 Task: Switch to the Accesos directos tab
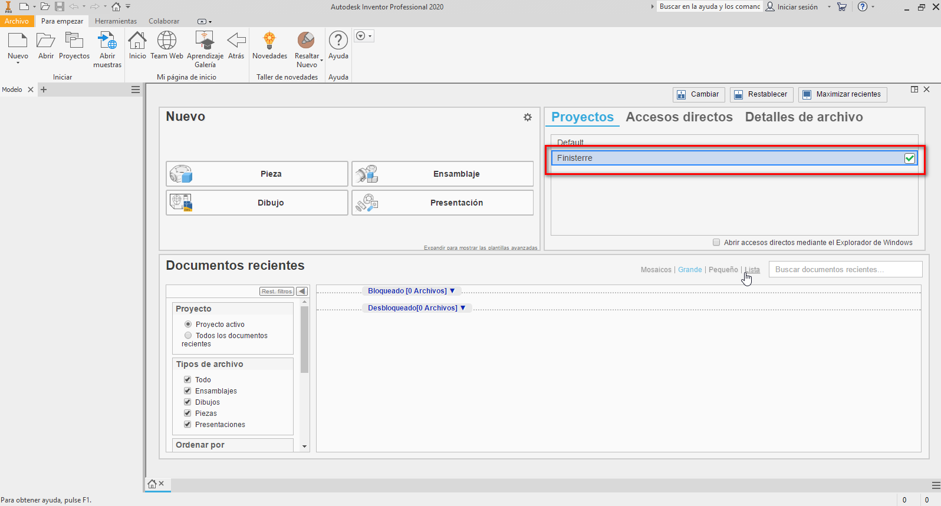click(679, 117)
